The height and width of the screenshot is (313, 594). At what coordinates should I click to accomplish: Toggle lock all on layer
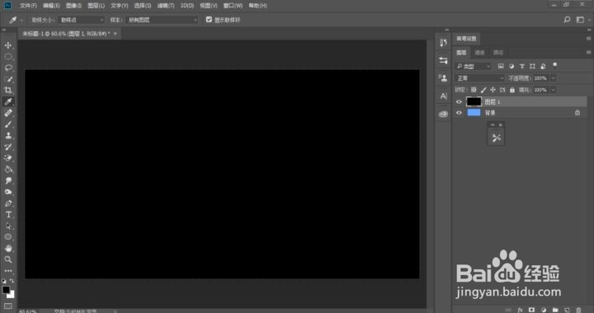point(512,90)
